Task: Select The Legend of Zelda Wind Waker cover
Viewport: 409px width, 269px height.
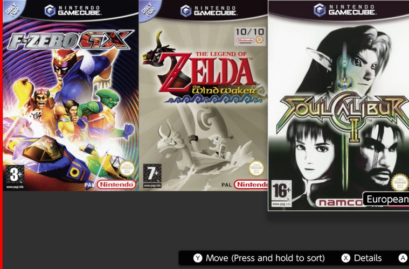Action: tap(203, 96)
